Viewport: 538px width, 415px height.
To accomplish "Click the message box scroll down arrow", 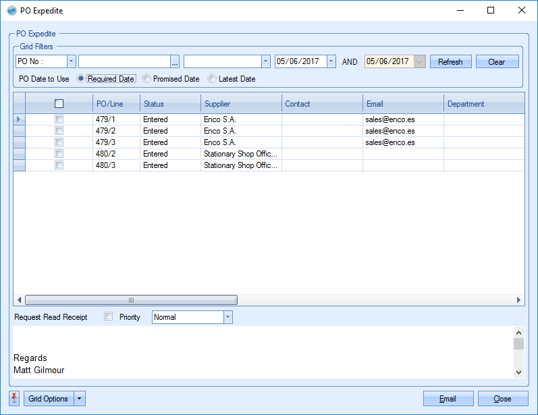I will tap(518, 372).
